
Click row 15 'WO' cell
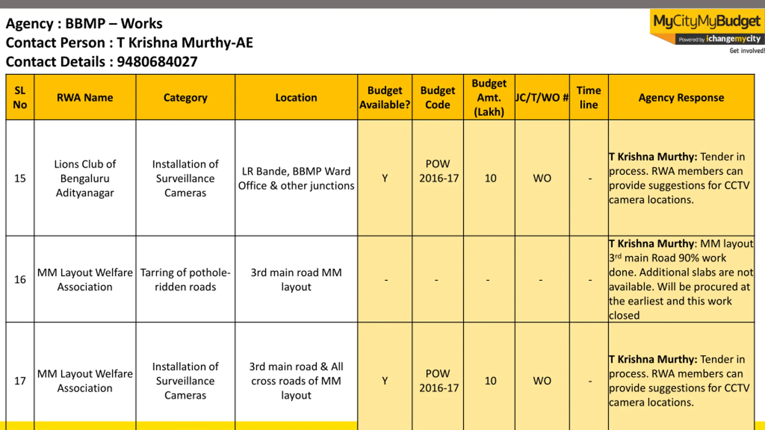point(542,178)
